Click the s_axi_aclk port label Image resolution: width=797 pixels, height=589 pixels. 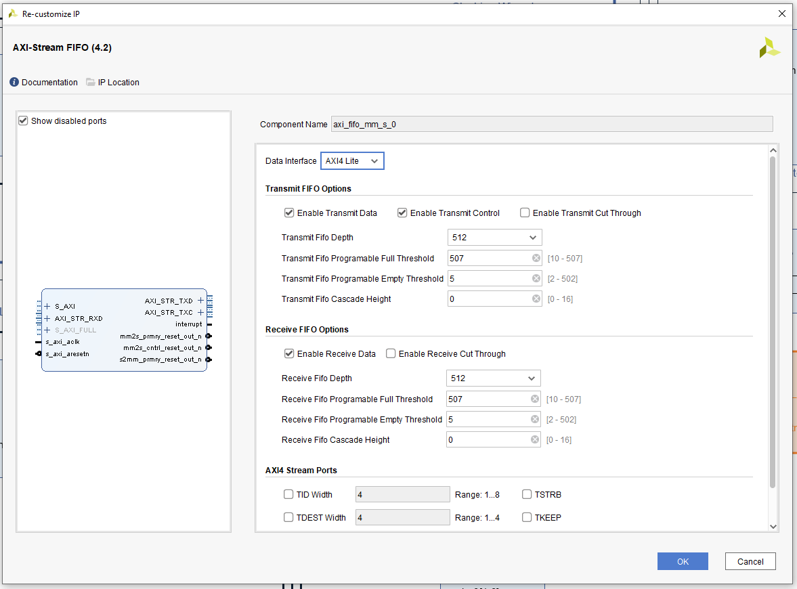coord(62,342)
